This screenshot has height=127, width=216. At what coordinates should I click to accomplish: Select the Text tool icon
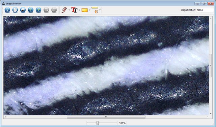74,10
